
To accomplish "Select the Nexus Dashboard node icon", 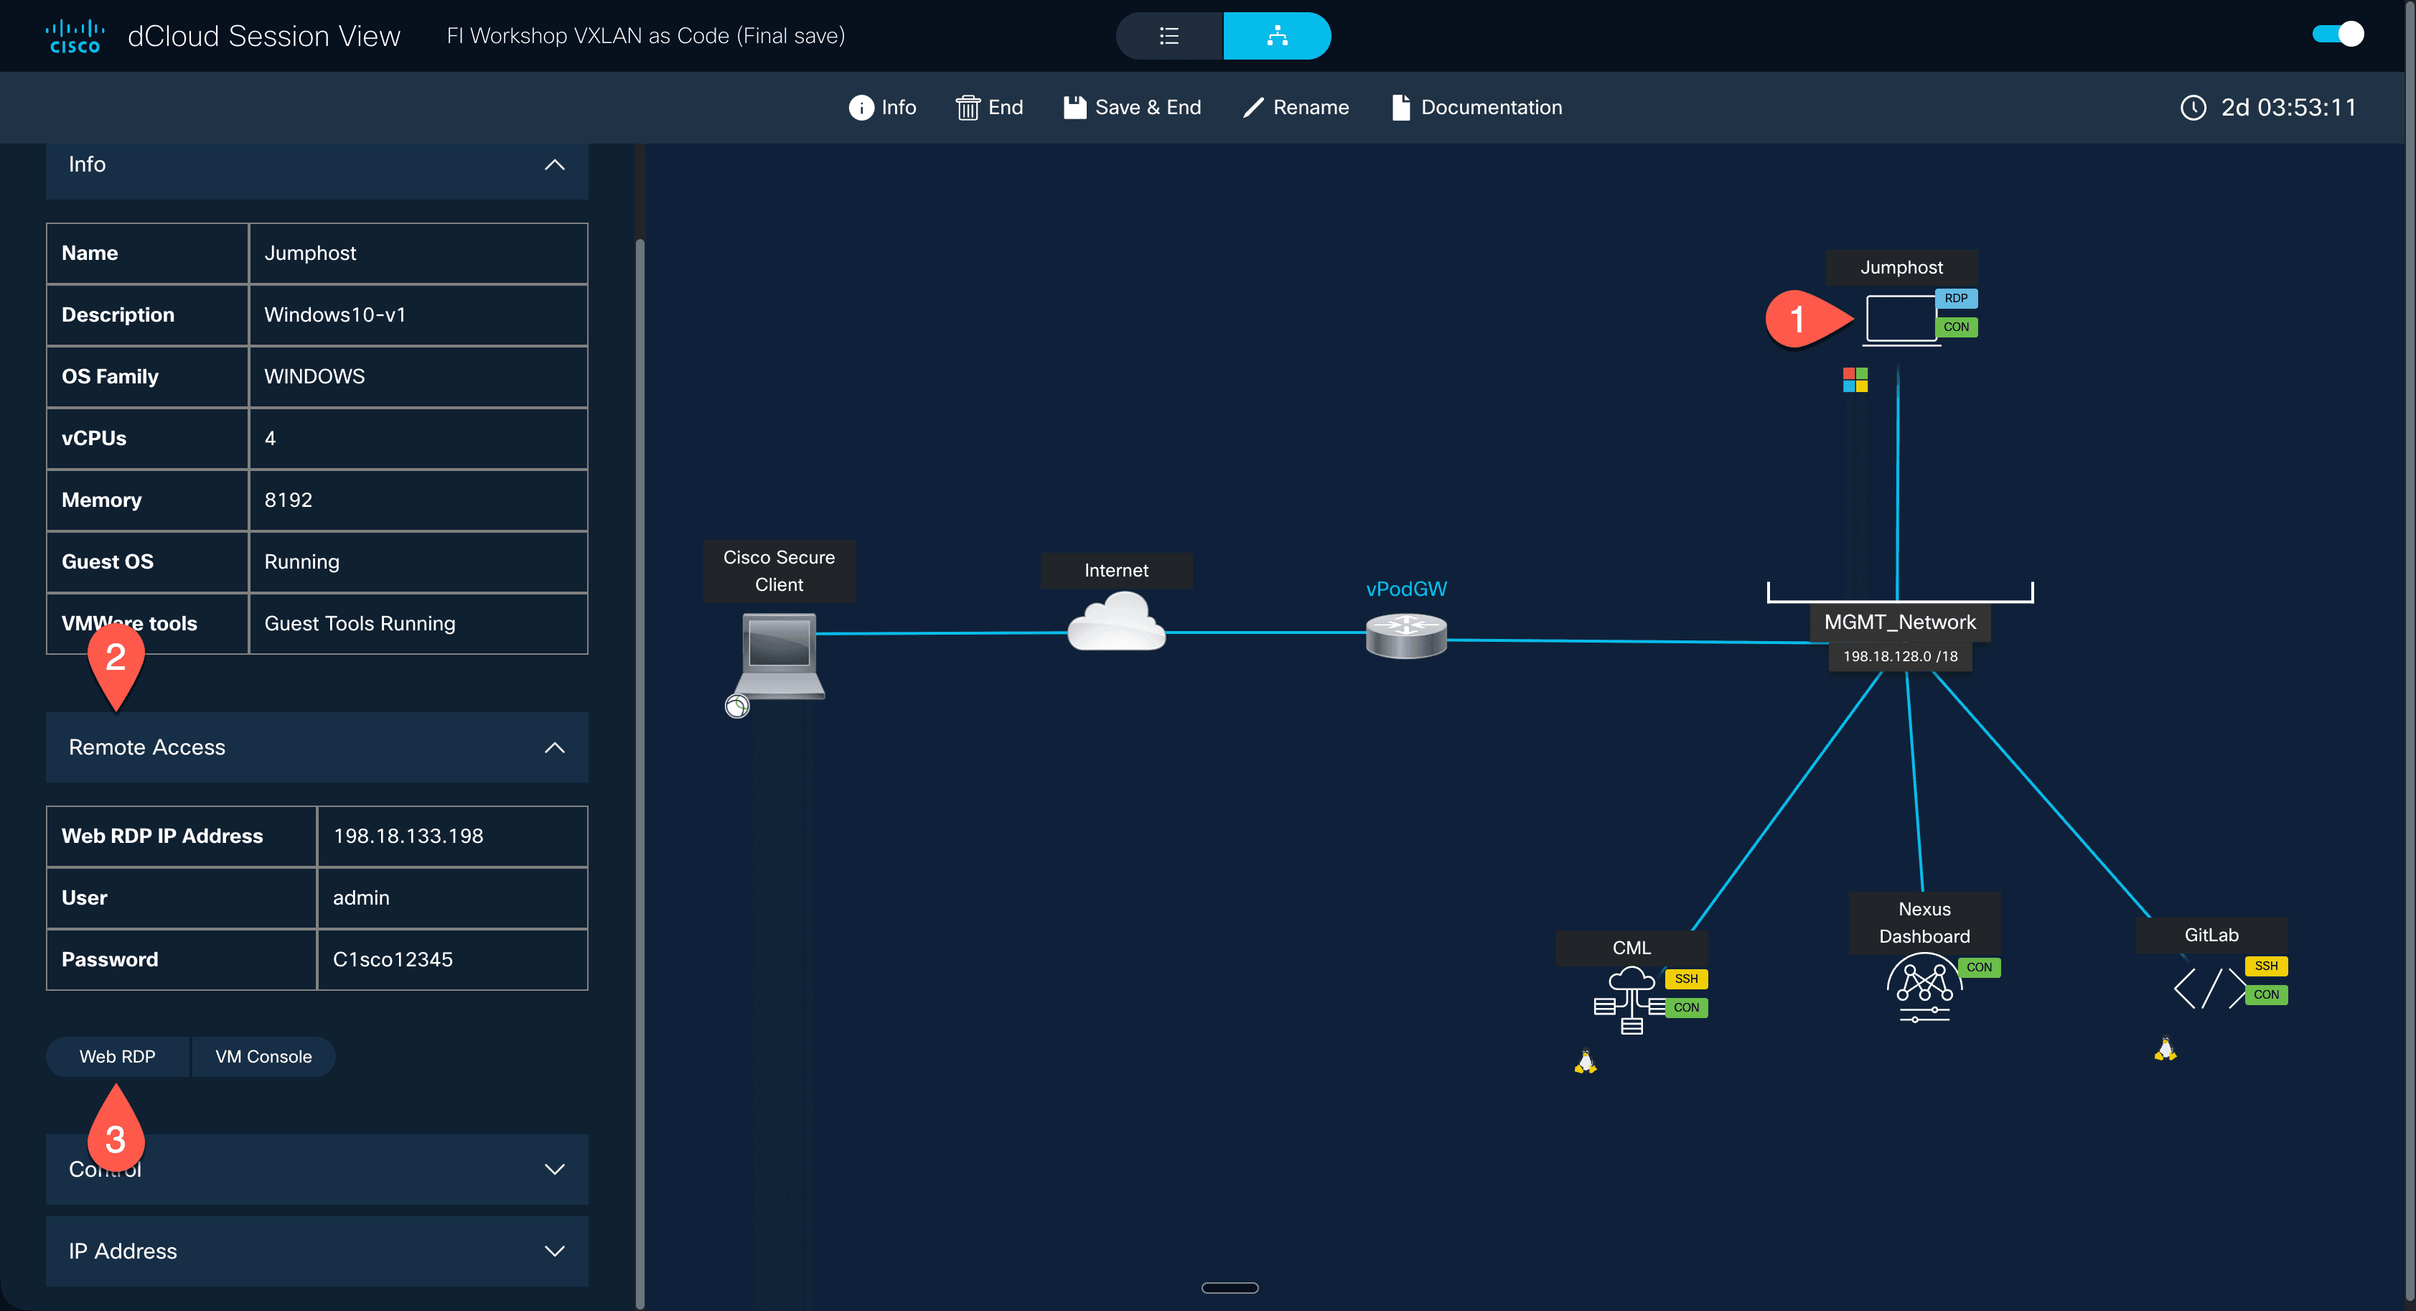I will click(1923, 988).
